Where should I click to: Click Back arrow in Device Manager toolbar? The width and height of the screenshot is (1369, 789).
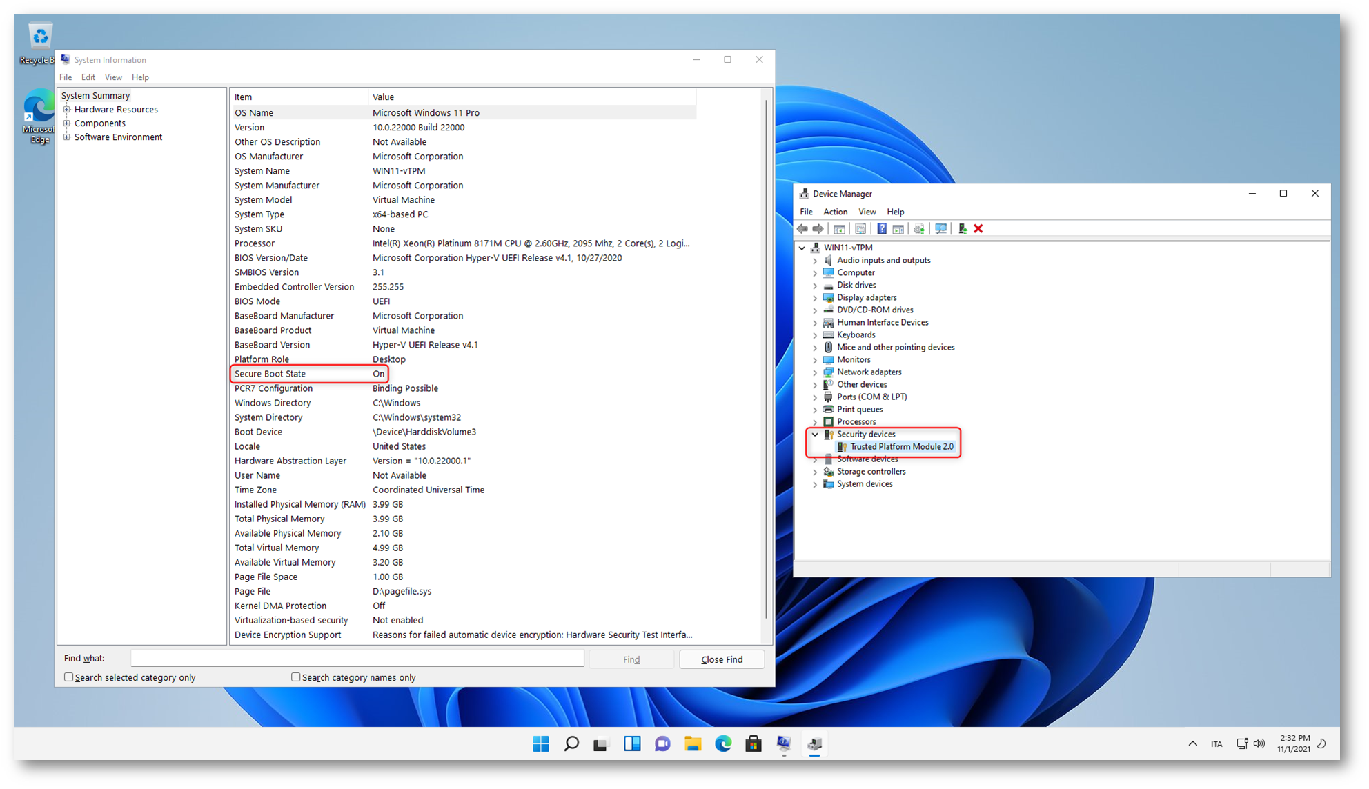coord(802,229)
